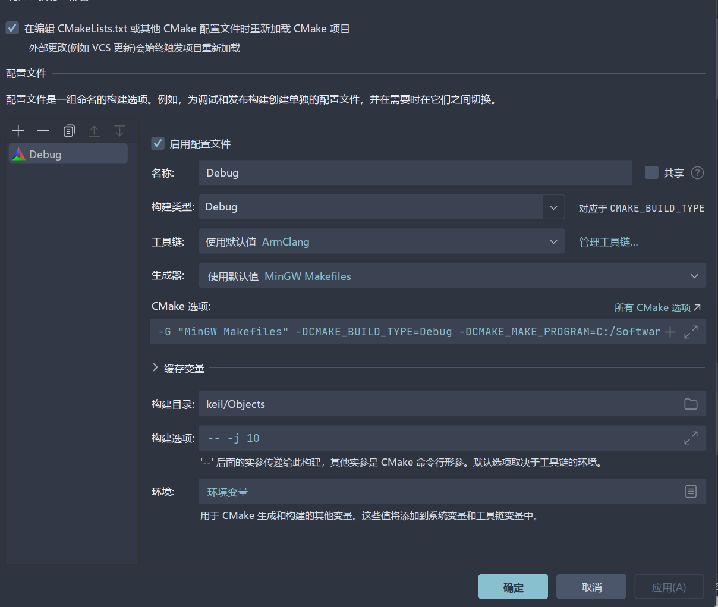The height and width of the screenshot is (607, 718).
Task: Open 管理工具链... link
Action: coord(609,242)
